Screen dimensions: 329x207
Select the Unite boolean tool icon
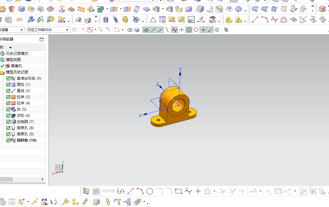(x=101, y=9)
